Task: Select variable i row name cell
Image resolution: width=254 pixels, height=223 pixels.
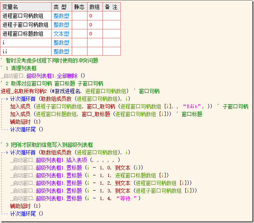Action: click(26, 43)
